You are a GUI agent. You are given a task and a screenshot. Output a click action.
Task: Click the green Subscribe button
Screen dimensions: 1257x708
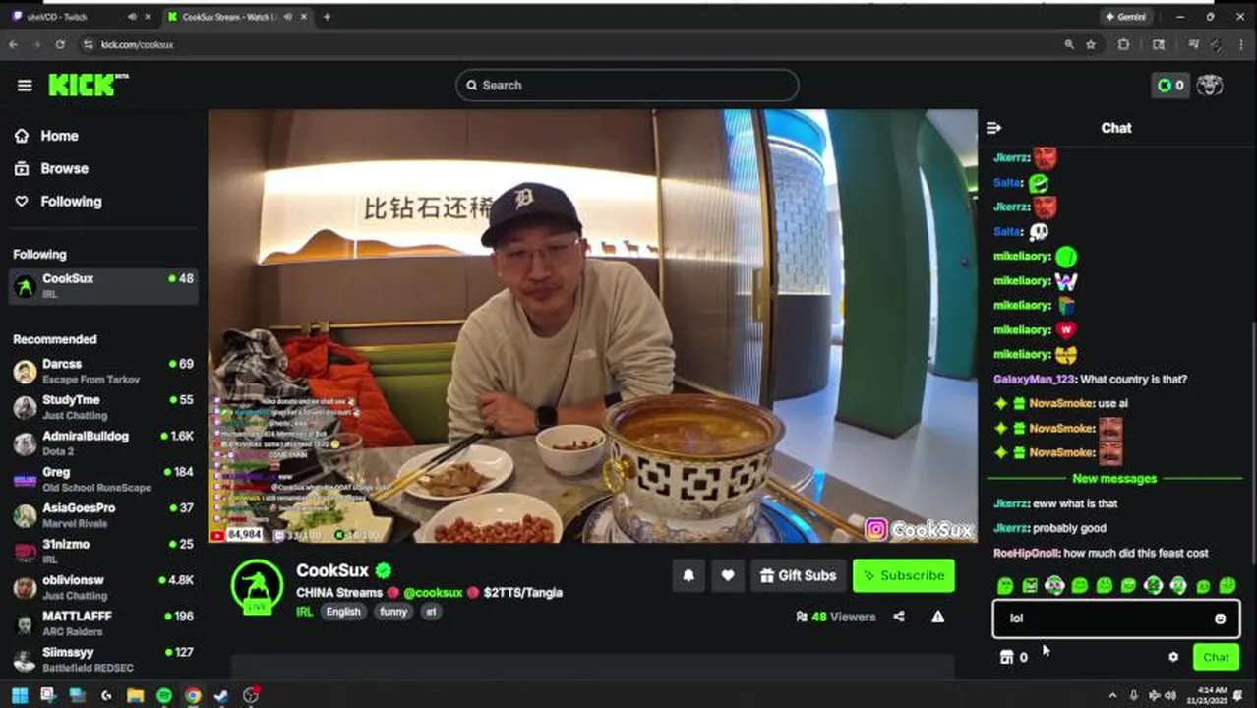(903, 576)
